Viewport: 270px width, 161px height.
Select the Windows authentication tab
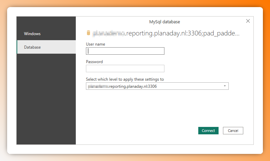[46, 34]
